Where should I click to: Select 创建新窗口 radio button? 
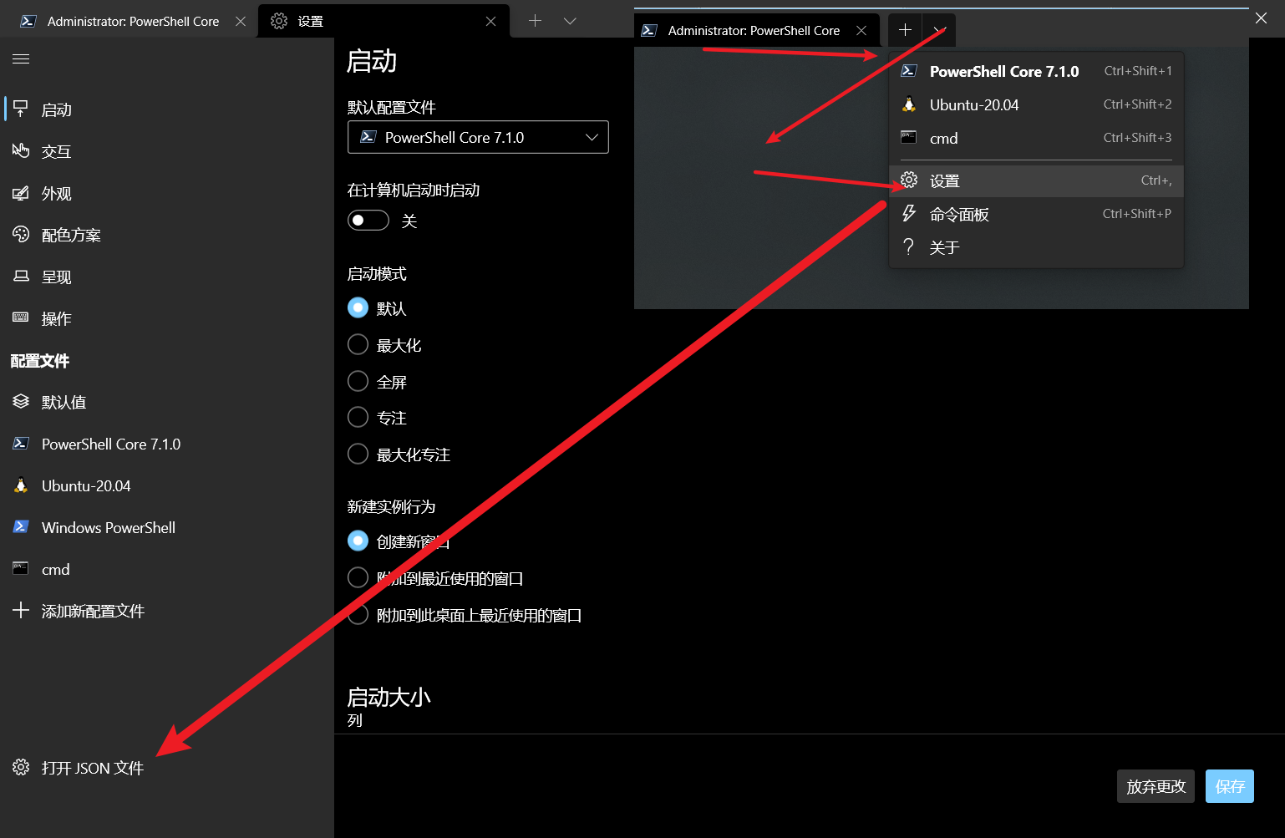point(358,541)
